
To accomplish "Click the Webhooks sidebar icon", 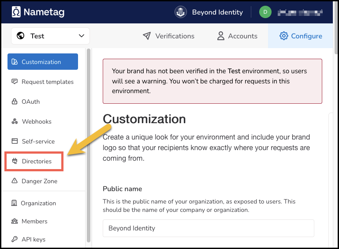I will [14, 121].
